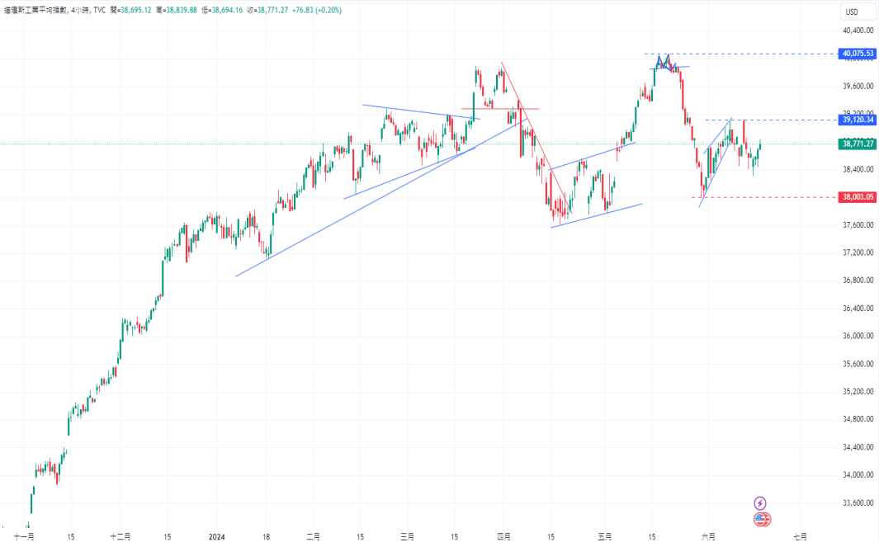The image size is (879, 542).
Task: Click the 六月 label on time axis
Action: point(709,536)
